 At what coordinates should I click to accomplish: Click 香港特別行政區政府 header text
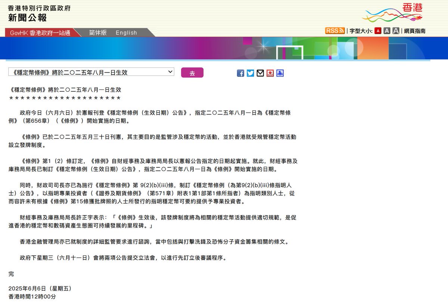point(39,8)
